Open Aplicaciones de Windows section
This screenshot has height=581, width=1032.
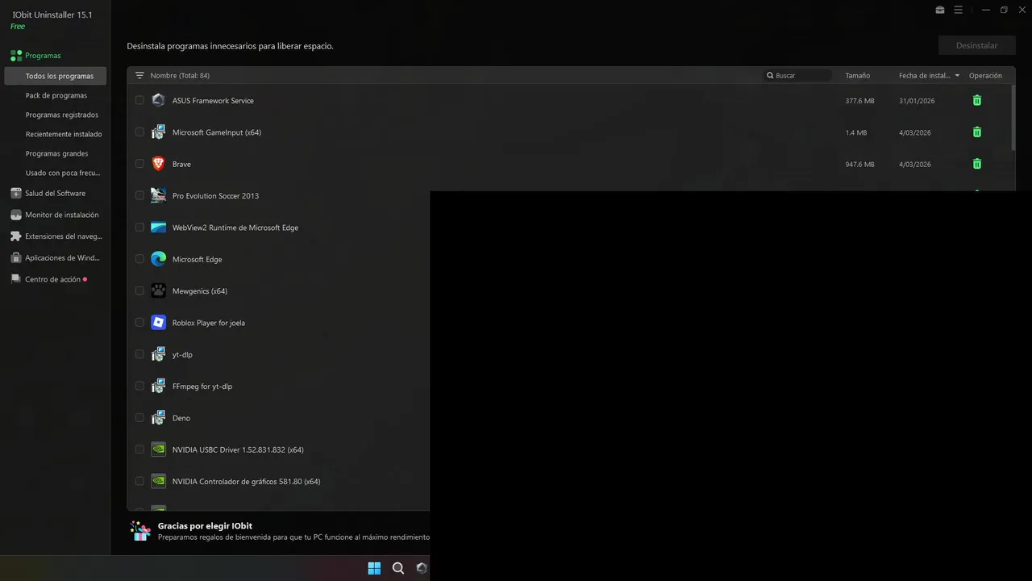pos(55,257)
